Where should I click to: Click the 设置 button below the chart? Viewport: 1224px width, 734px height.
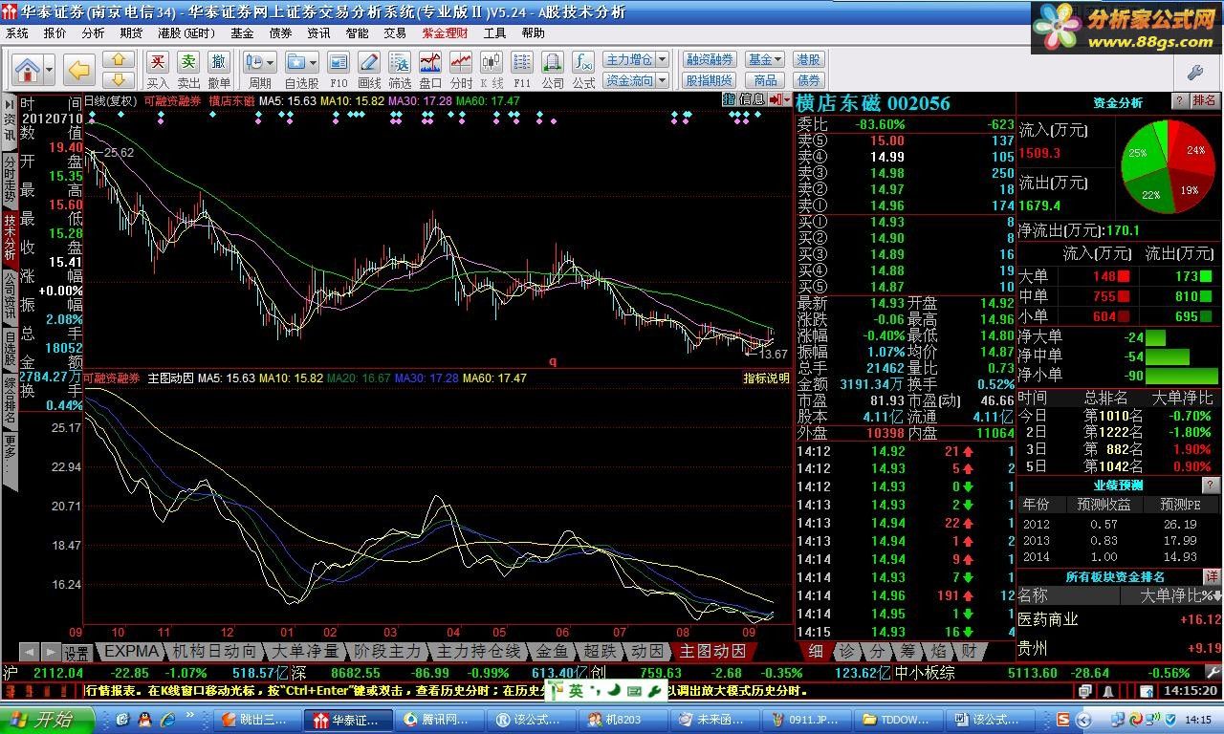pos(76,653)
